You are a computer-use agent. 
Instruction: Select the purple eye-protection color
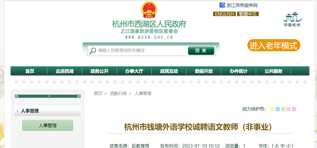pos(294,109)
